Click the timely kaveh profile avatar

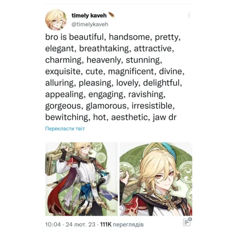[56, 20]
